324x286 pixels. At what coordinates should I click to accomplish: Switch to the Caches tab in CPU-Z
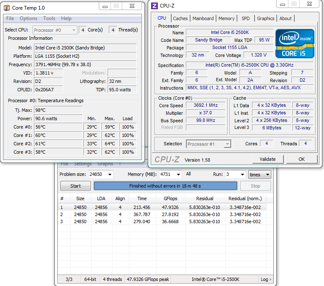pyautogui.click(x=180, y=18)
